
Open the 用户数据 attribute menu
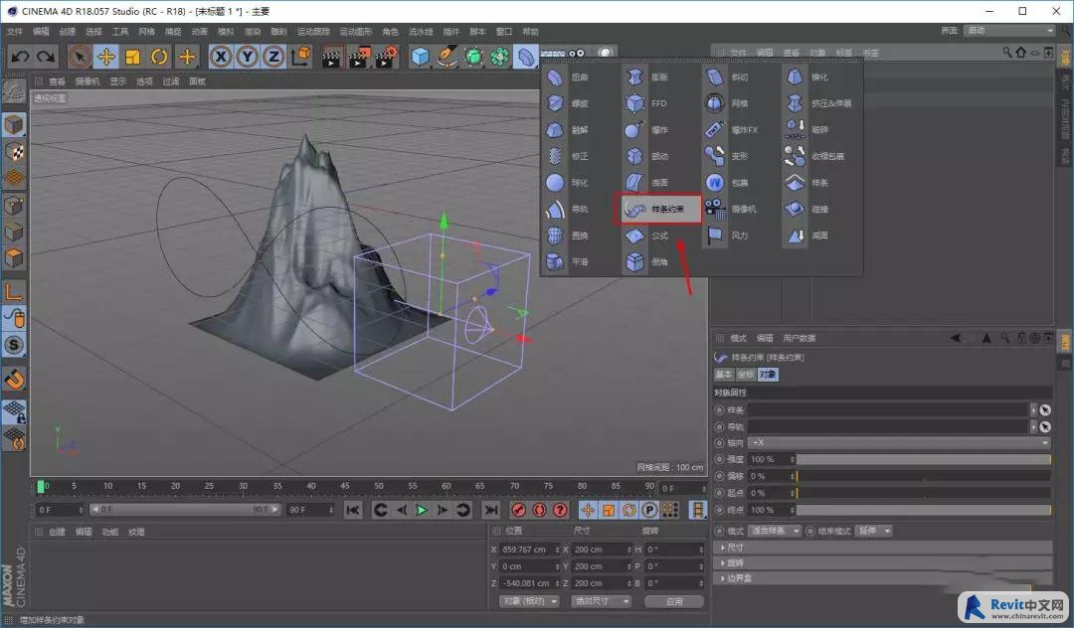tap(799, 338)
